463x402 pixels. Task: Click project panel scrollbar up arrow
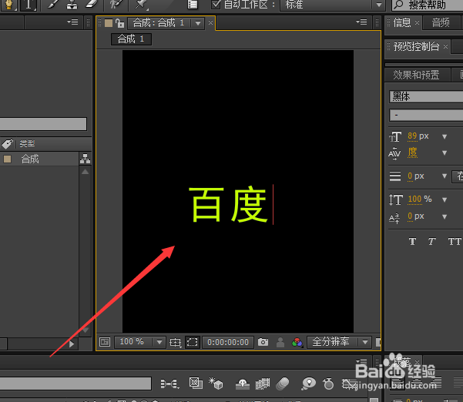tap(85, 172)
